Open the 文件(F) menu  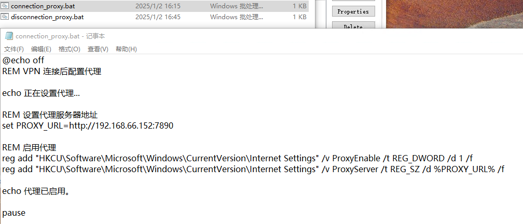coord(14,49)
